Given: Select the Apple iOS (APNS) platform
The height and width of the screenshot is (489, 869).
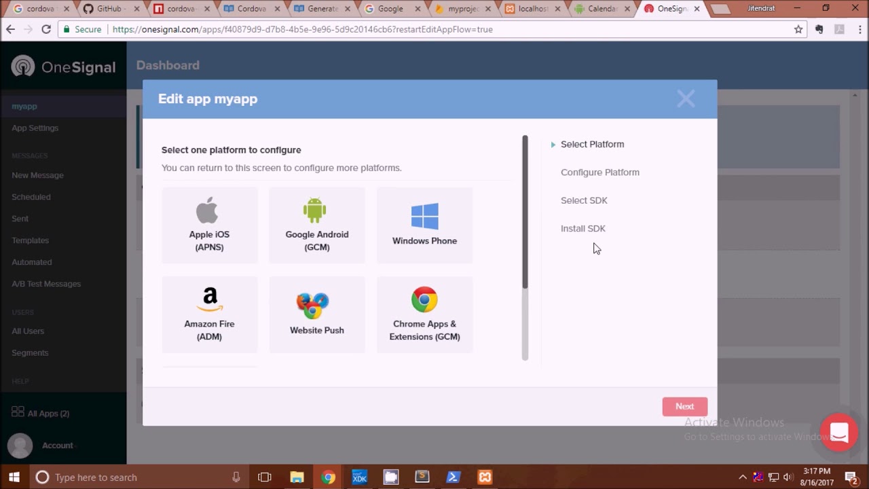Looking at the screenshot, I should (209, 225).
